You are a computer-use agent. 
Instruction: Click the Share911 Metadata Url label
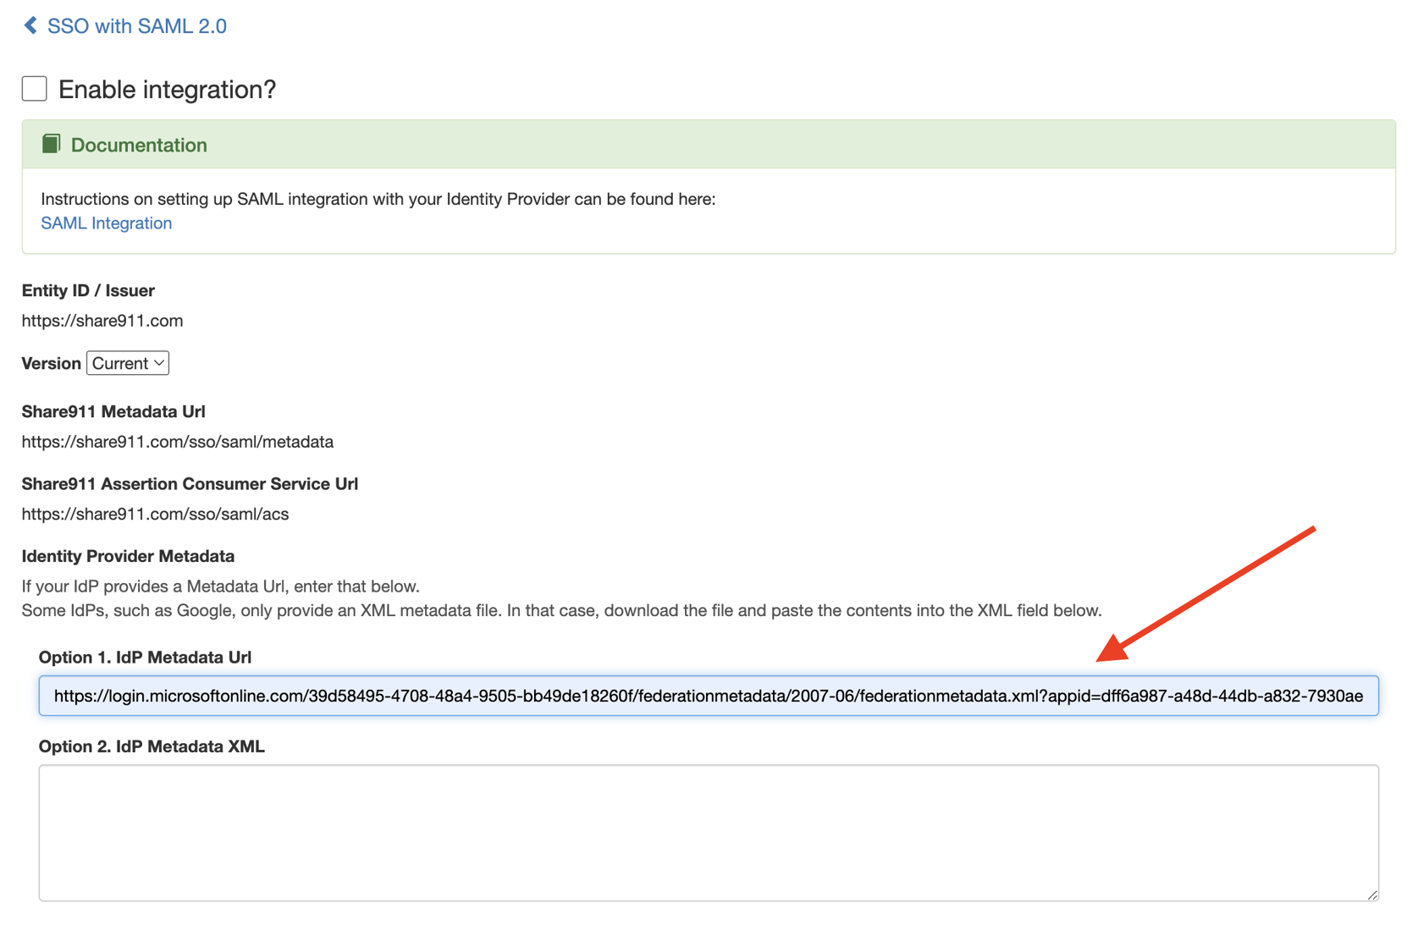pyautogui.click(x=113, y=411)
